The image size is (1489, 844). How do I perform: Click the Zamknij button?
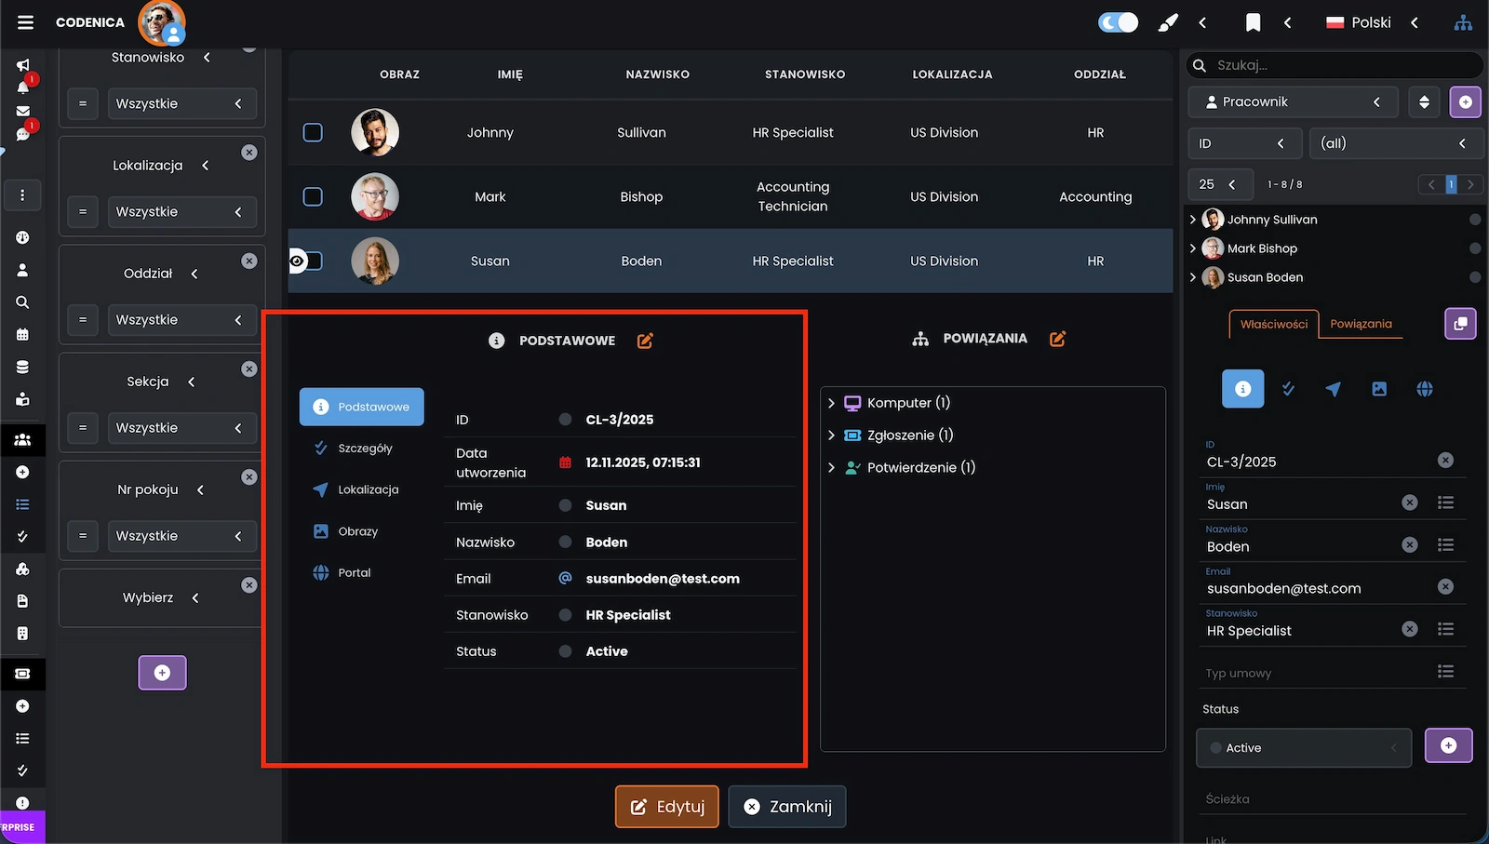786,807
